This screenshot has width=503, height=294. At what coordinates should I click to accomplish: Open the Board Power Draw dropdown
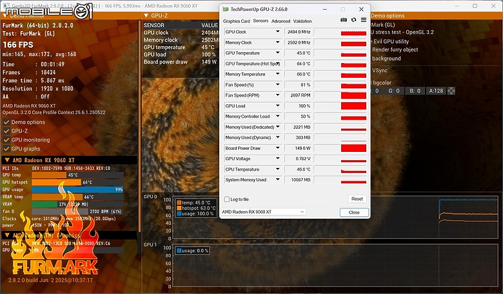[278, 148]
